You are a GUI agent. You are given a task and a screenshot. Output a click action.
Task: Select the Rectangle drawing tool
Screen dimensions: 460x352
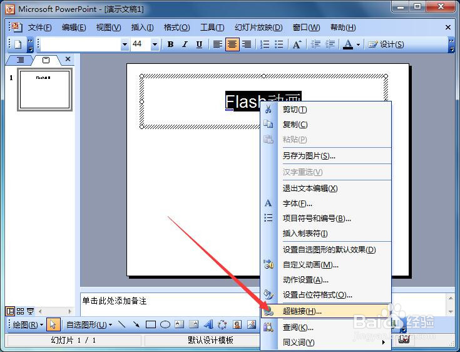pyautogui.click(x=151, y=324)
